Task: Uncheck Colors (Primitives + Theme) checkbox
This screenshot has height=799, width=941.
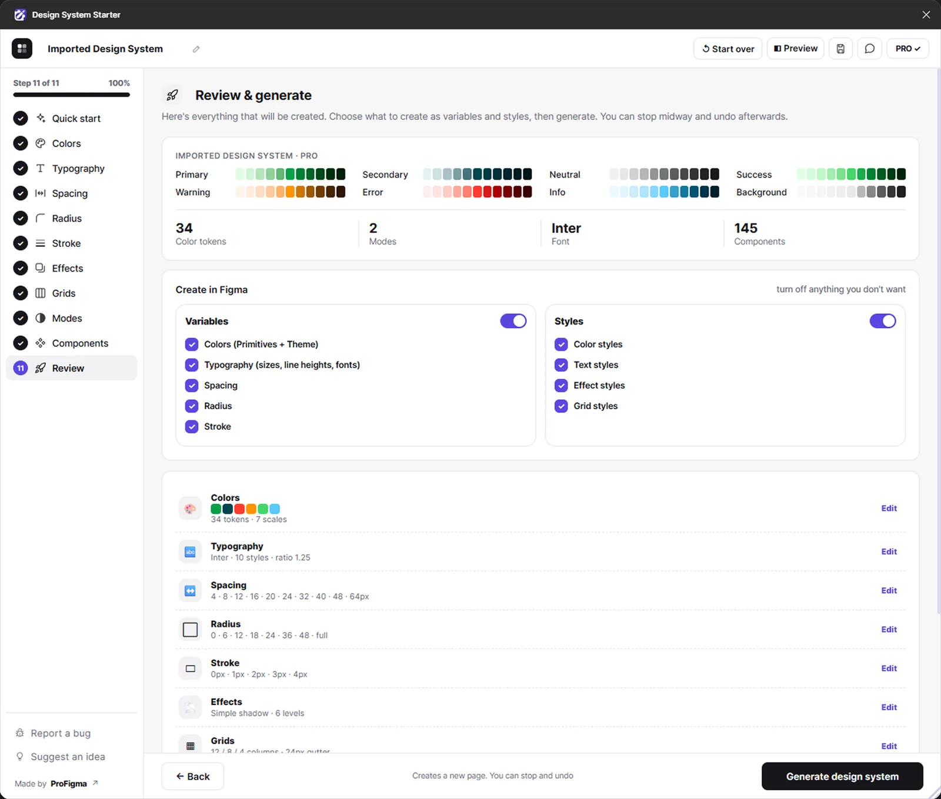Action: (192, 345)
